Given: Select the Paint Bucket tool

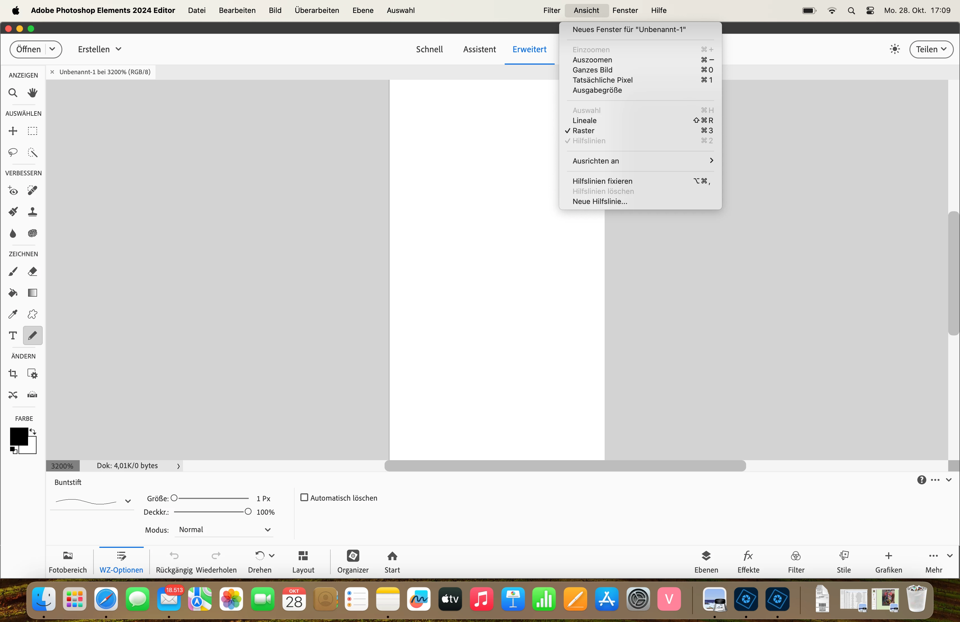Looking at the screenshot, I should click(13, 293).
